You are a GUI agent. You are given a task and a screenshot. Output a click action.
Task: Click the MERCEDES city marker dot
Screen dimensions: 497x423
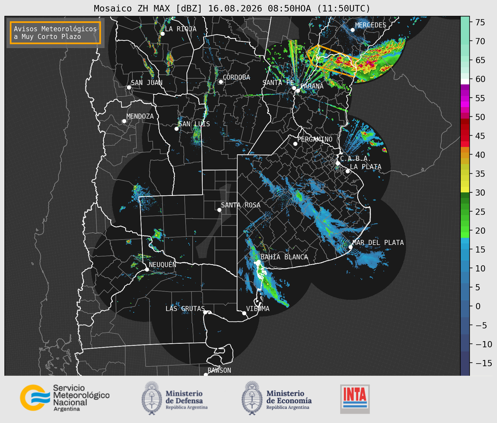click(352, 30)
